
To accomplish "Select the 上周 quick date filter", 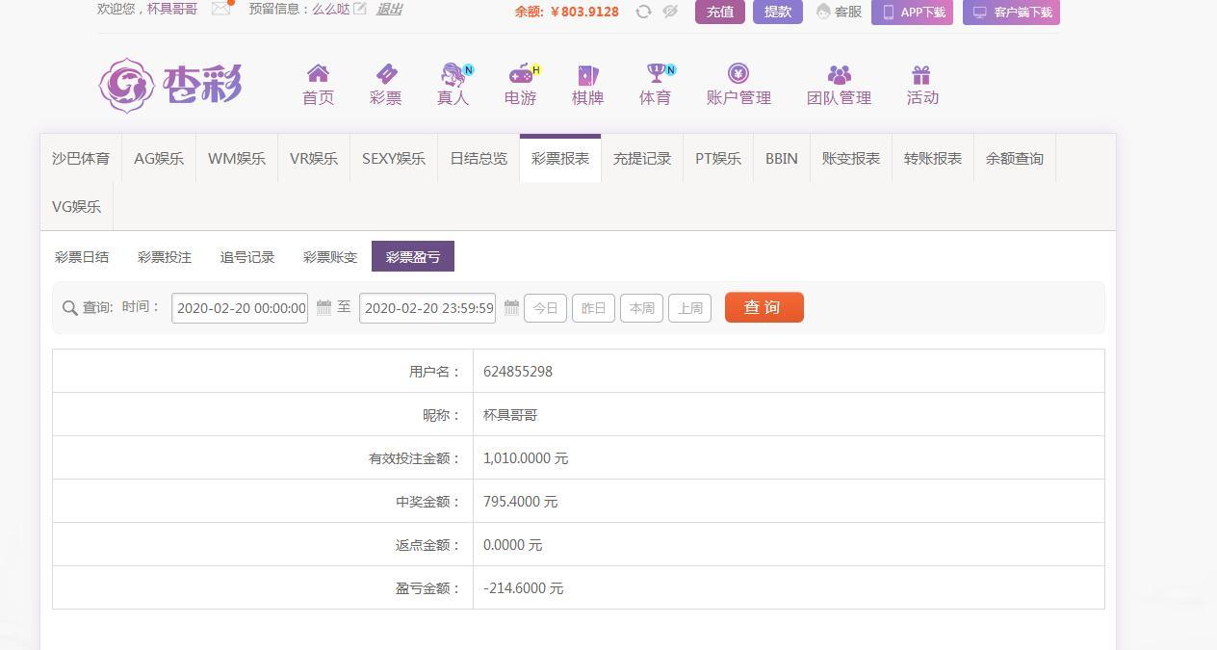I will [689, 308].
